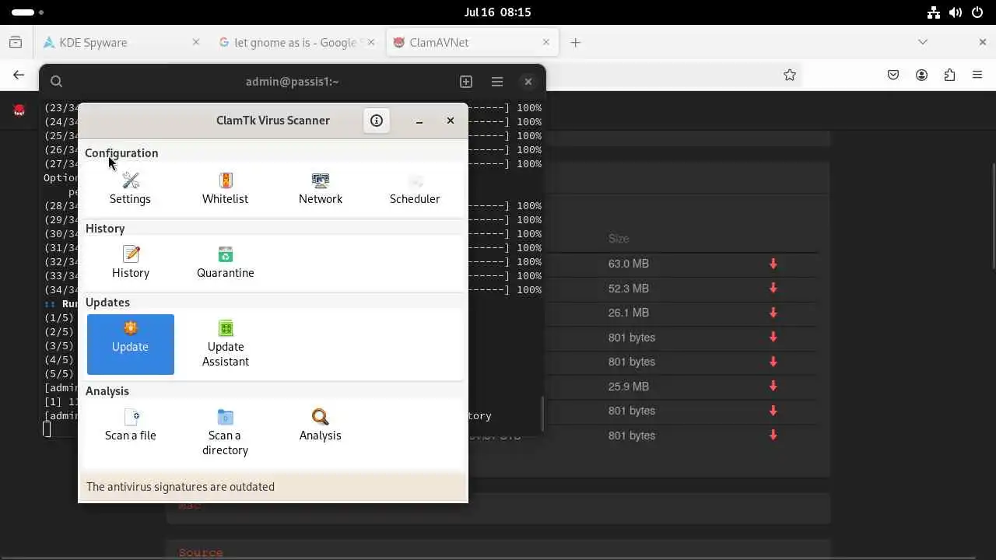Open browser extensions icon

click(949, 75)
